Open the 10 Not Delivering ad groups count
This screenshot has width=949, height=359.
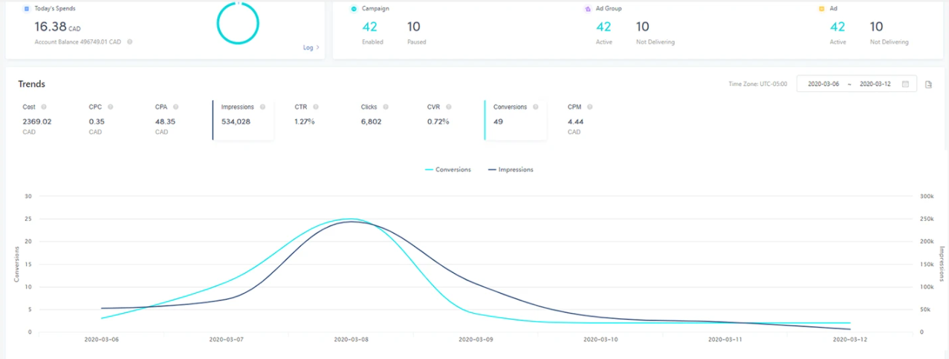pos(643,27)
